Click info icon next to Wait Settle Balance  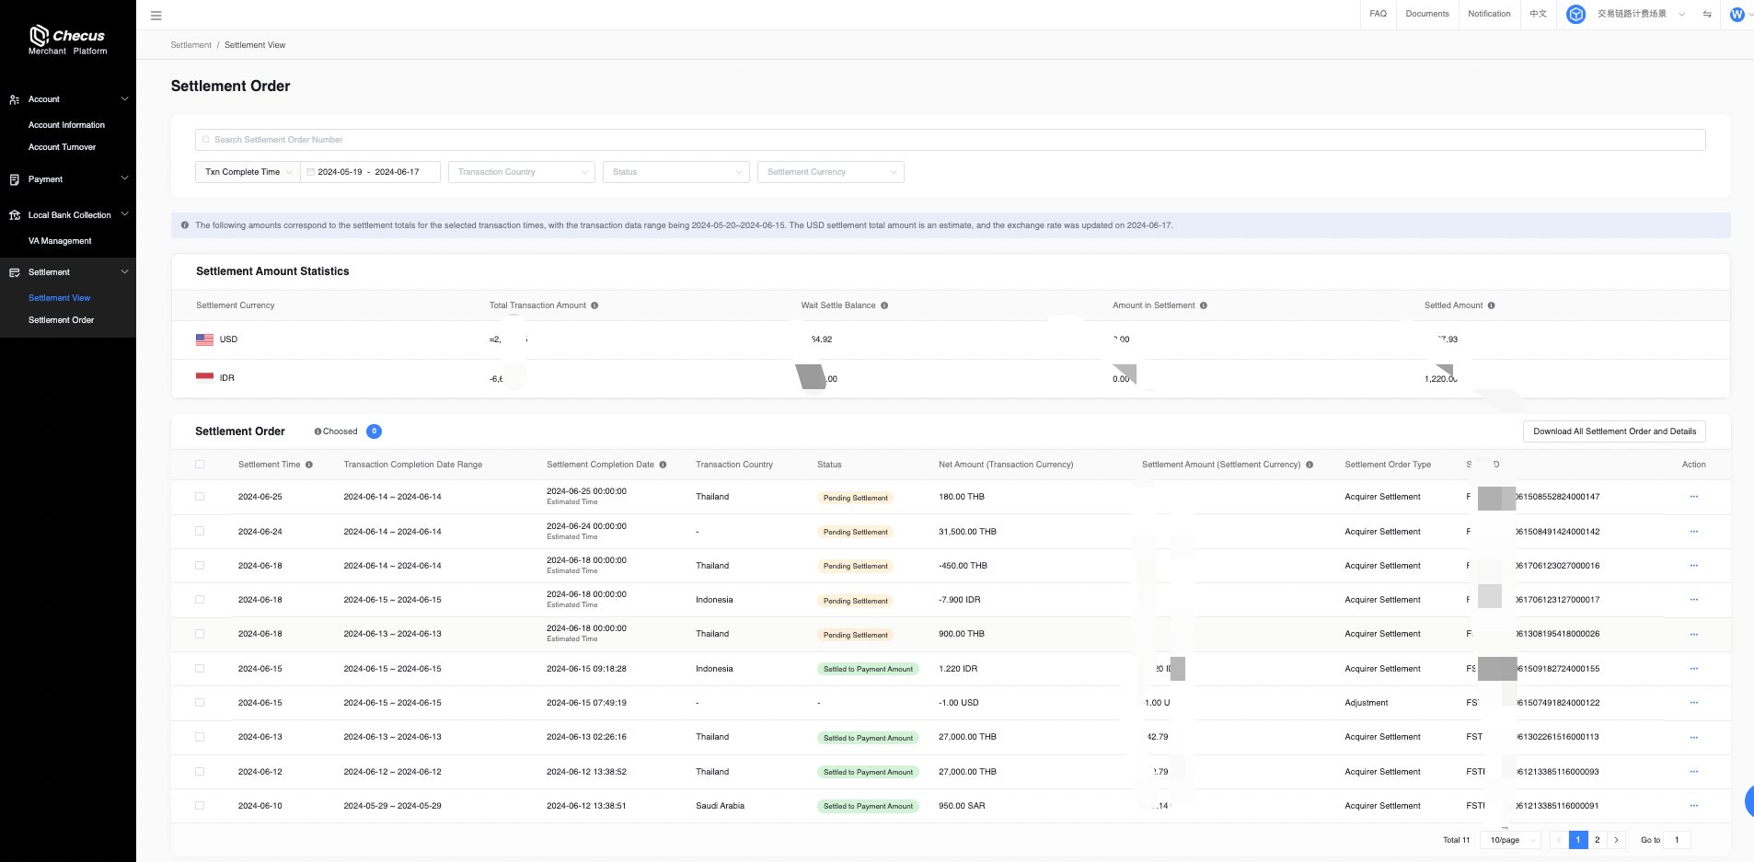click(x=884, y=305)
